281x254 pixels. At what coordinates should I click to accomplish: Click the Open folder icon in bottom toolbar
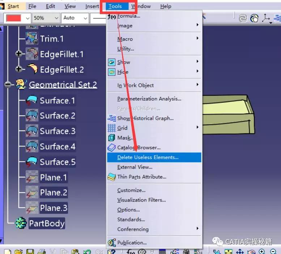(18, 251)
